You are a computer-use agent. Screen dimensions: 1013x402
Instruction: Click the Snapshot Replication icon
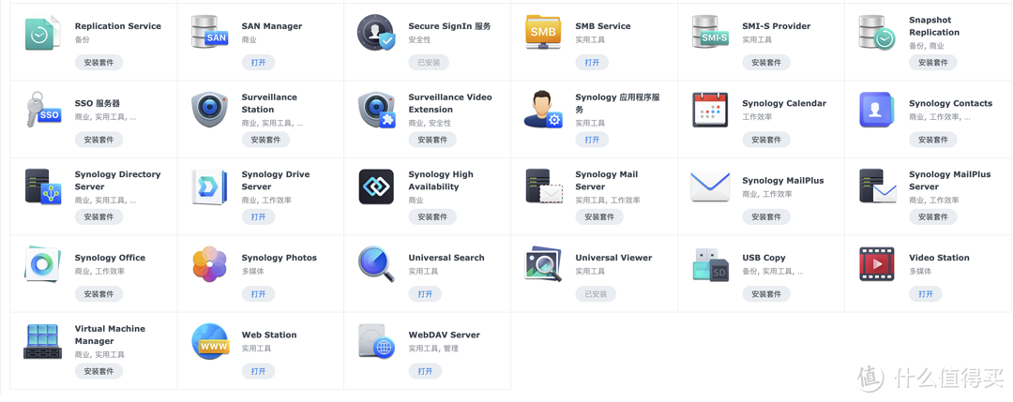click(x=877, y=32)
